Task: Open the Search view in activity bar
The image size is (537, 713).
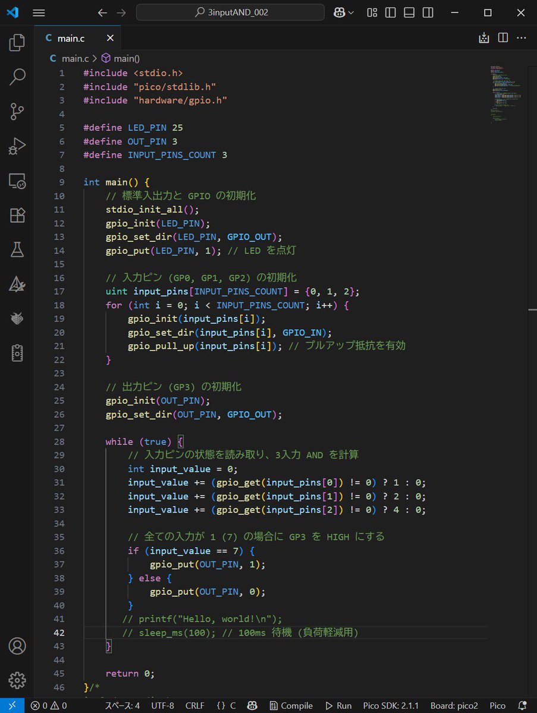Action: click(x=17, y=77)
